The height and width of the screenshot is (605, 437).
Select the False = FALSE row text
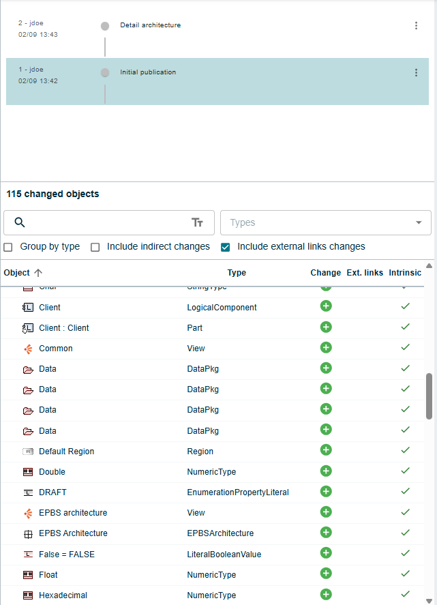tap(67, 555)
